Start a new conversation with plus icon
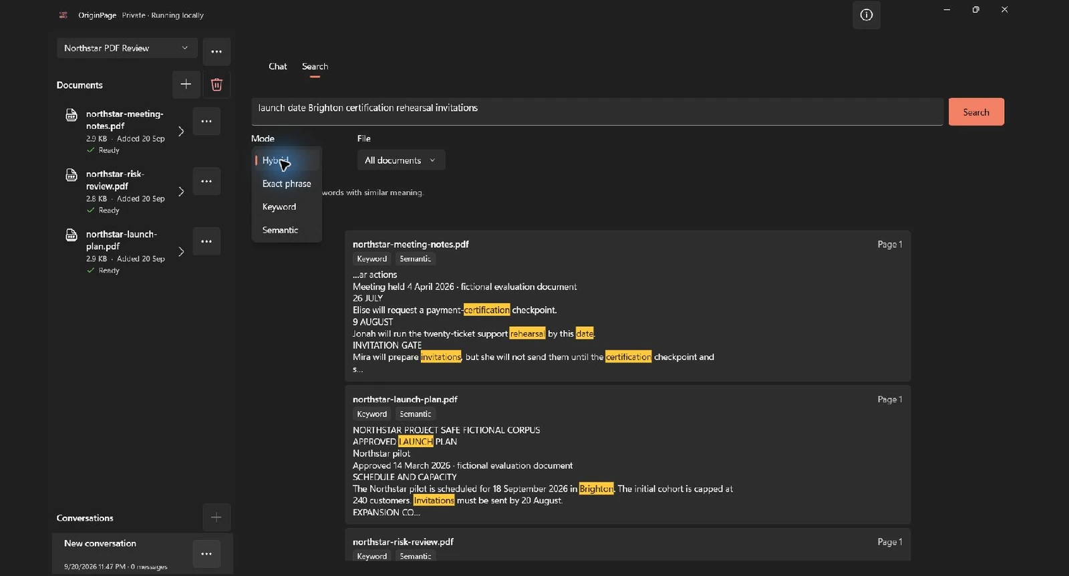The image size is (1069, 576). [216, 517]
